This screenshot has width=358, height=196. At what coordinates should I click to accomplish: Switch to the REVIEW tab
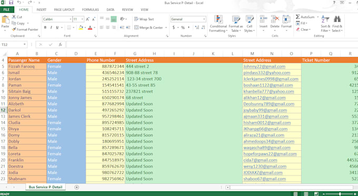click(x=127, y=9)
